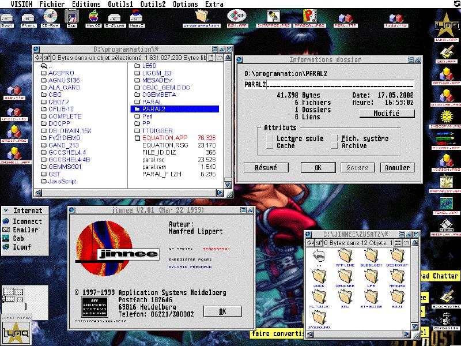Toggle the Archive attribute checkbox
Screen dimensions: 461x346
(334, 146)
